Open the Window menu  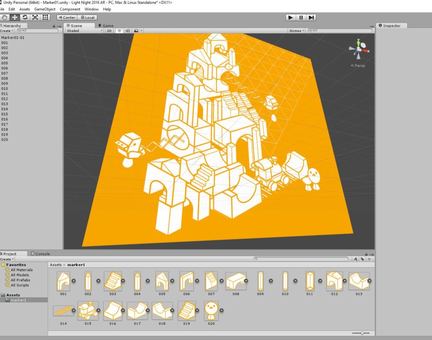[92, 9]
